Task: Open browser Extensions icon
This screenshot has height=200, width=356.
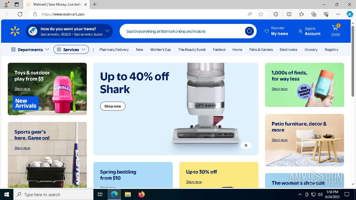Action: pos(276,14)
